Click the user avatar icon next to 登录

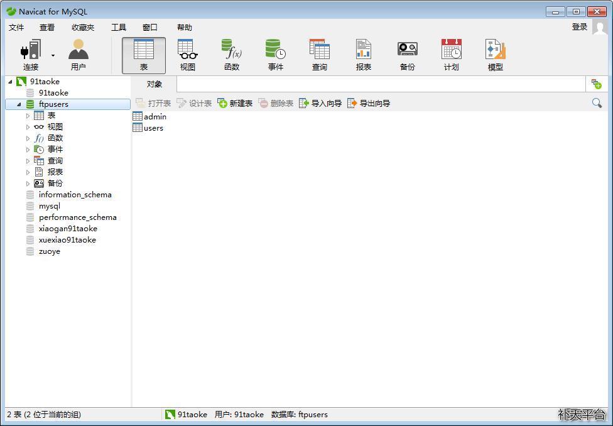[600, 27]
